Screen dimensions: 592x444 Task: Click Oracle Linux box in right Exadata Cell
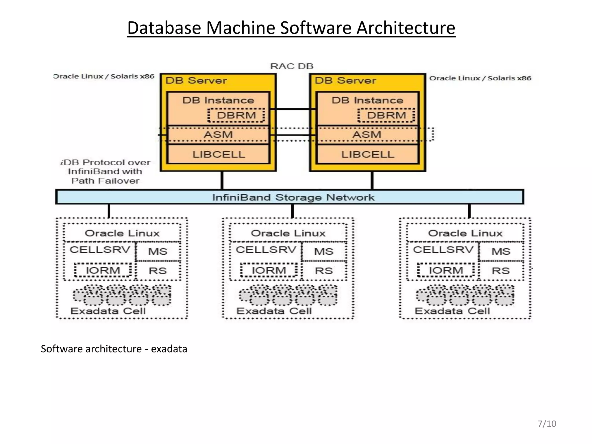coord(465,233)
